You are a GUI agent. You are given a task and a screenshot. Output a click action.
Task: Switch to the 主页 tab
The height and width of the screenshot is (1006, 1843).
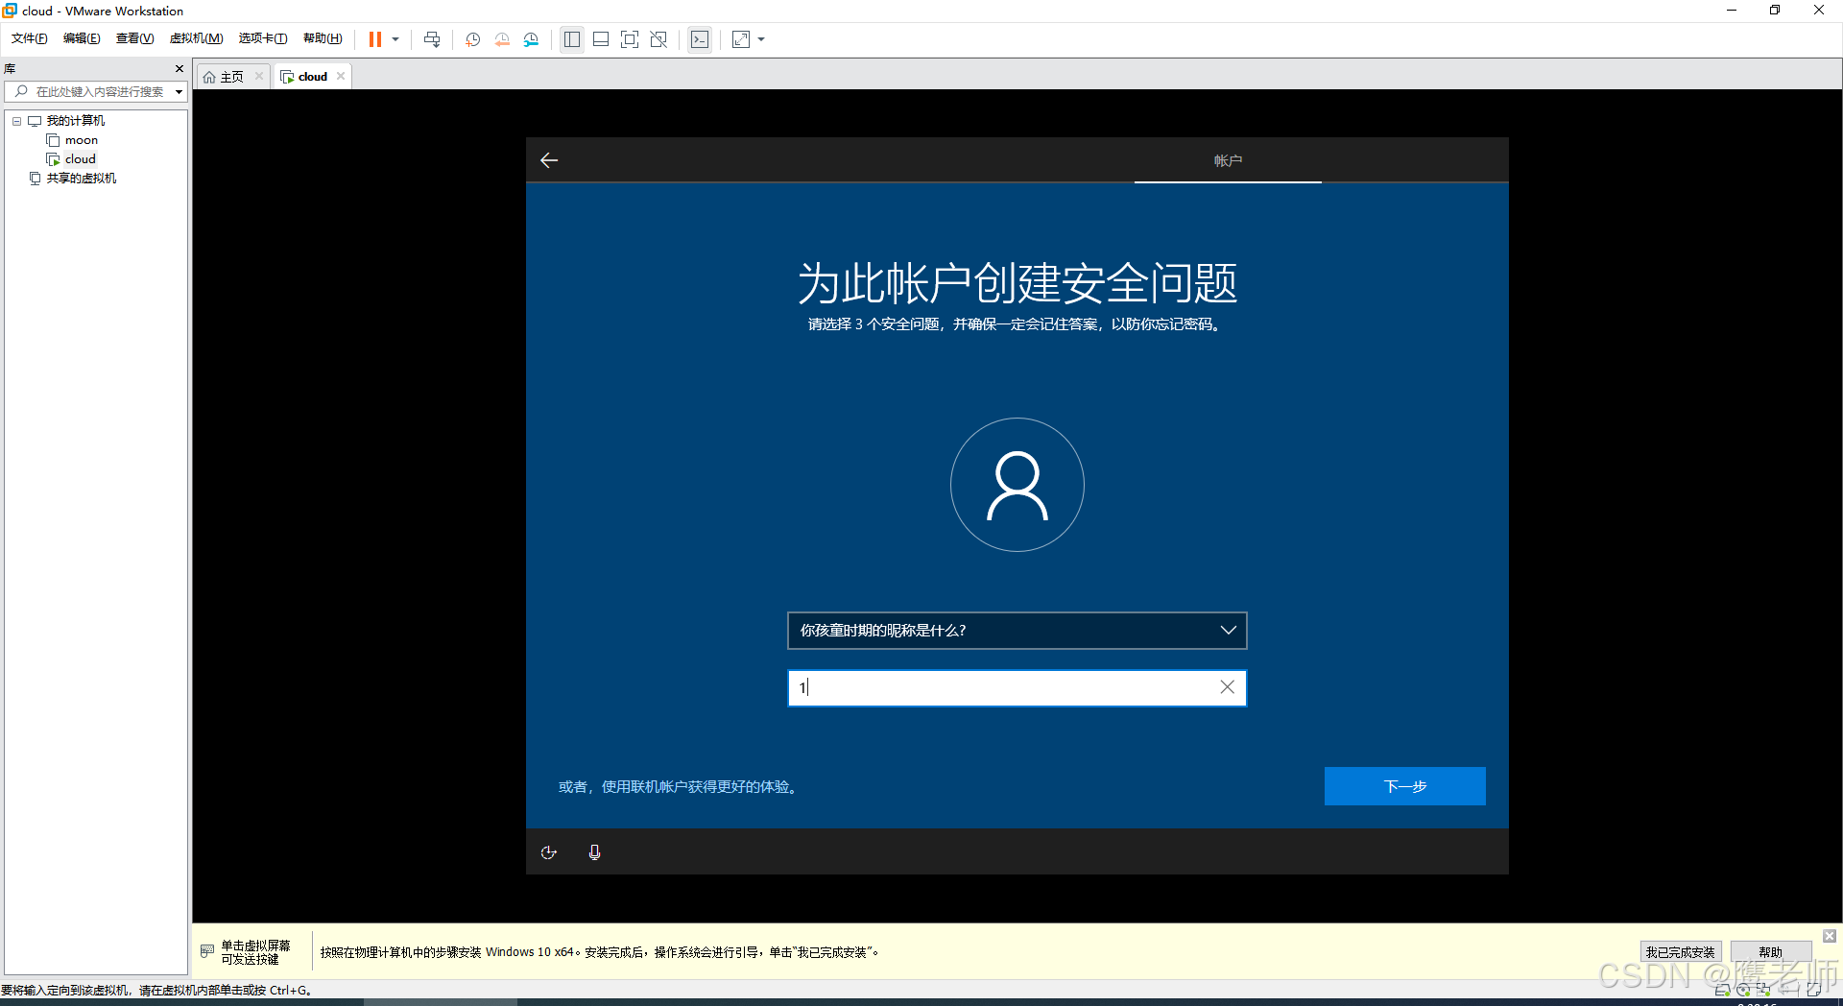pos(232,77)
